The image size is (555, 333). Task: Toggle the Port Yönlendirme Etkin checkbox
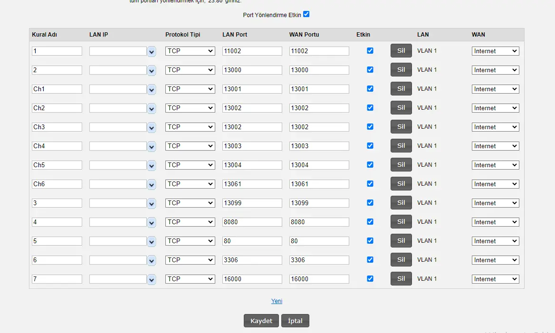pyautogui.click(x=306, y=14)
